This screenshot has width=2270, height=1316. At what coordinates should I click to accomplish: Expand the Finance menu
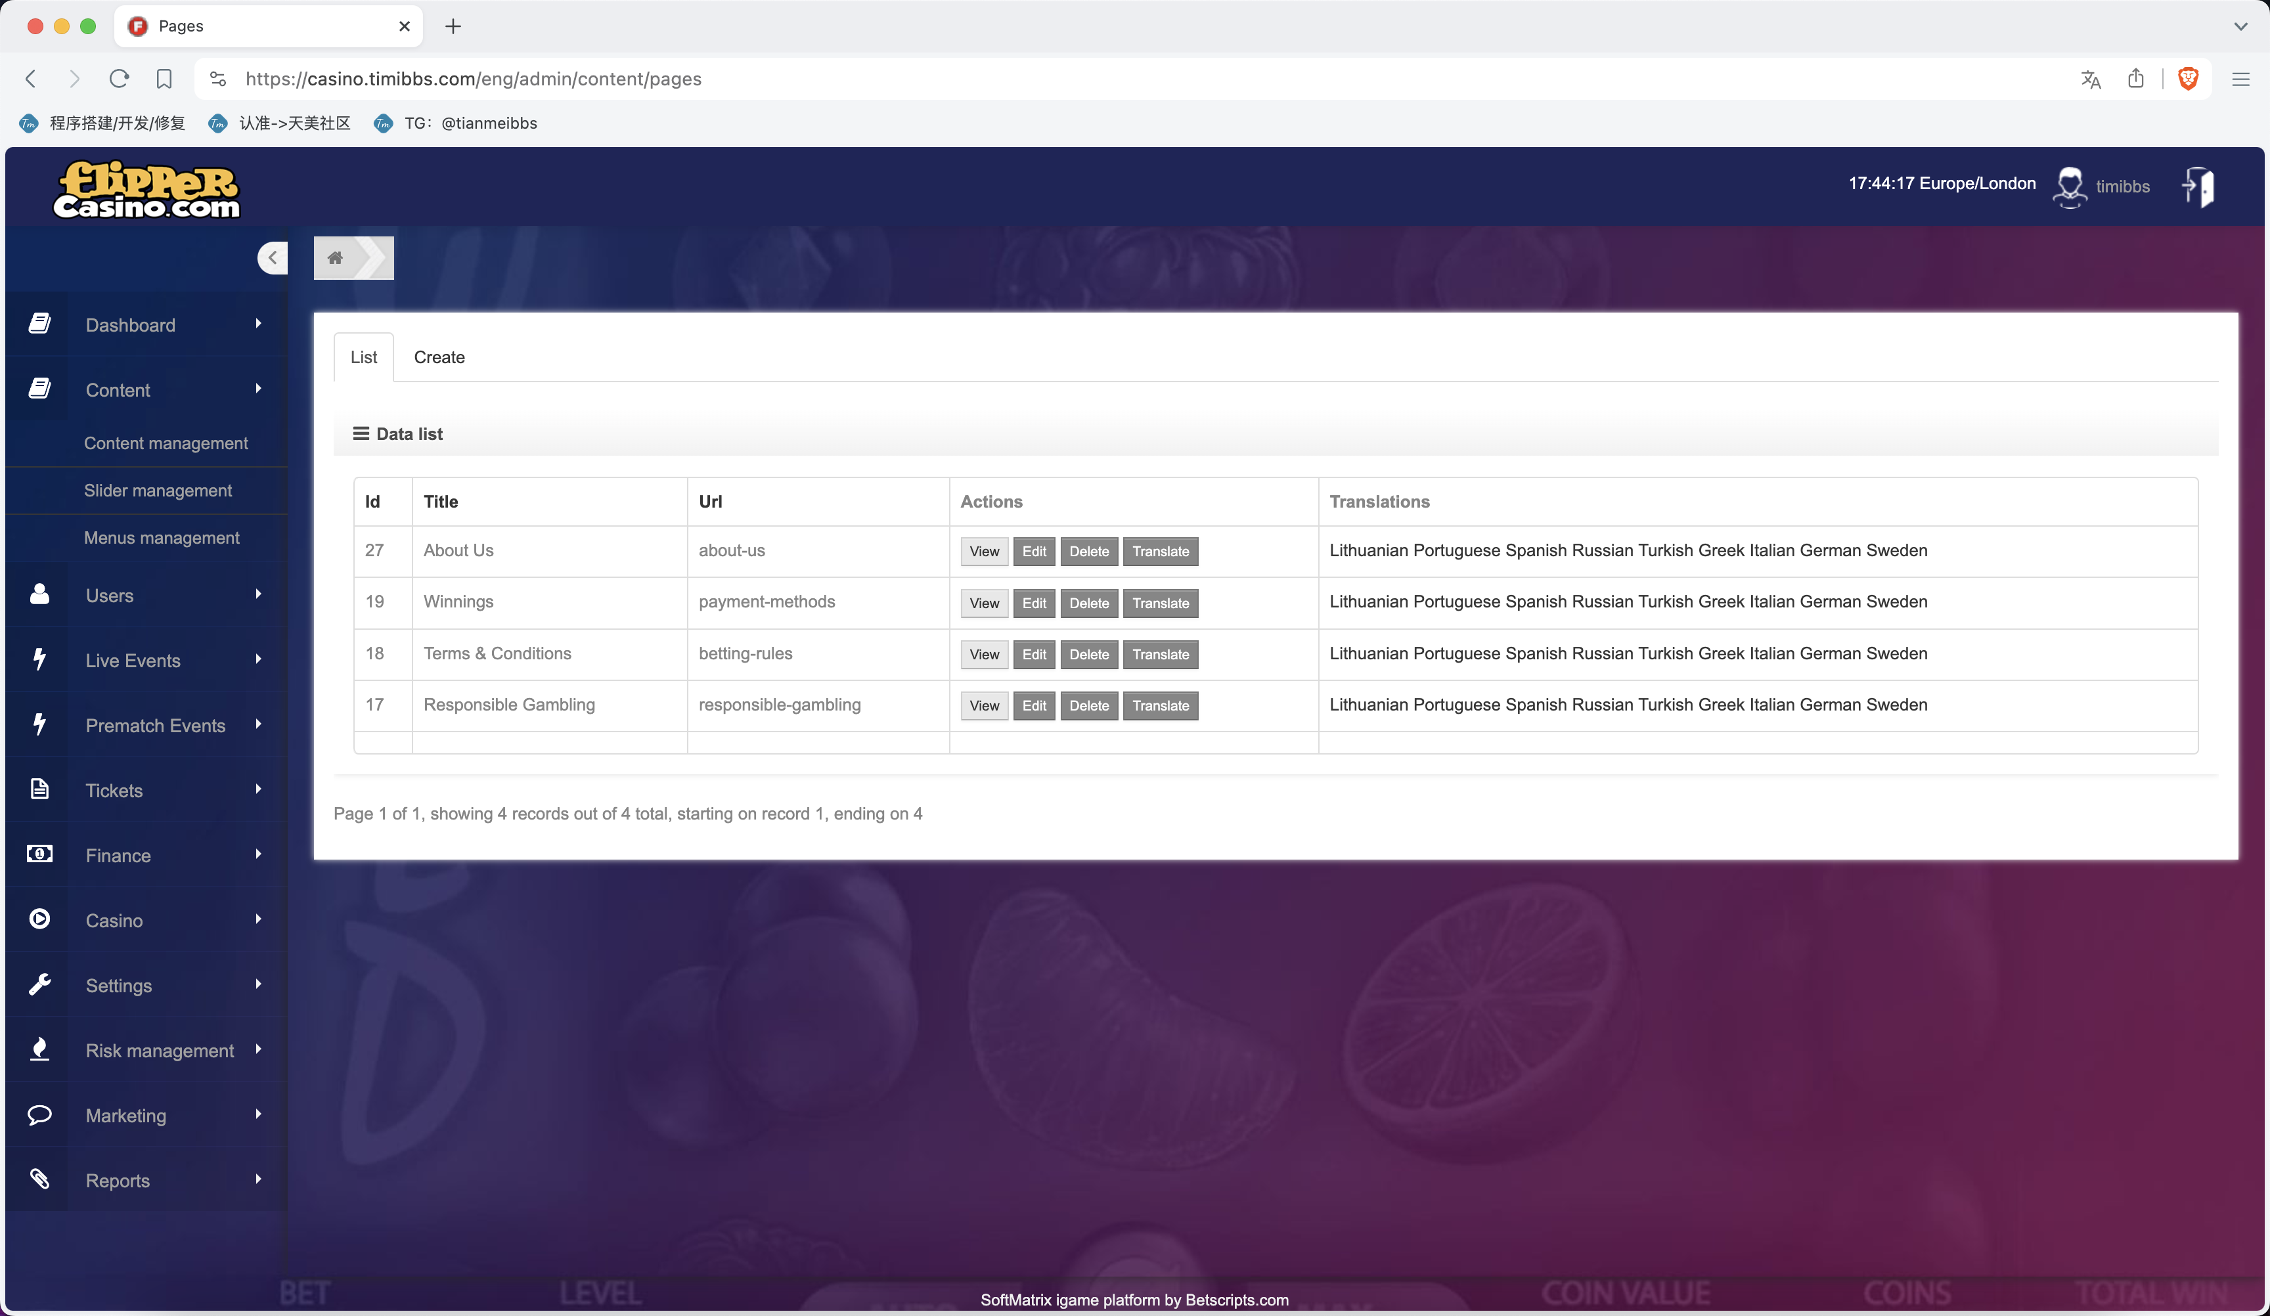point(257,853)
